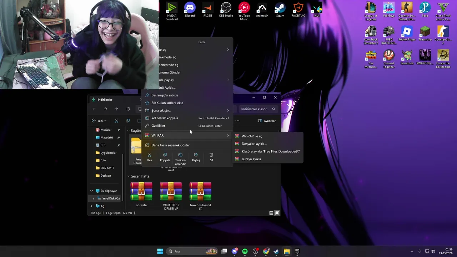The width and height of the screenshot is (457, 257).
Task: Select the Escape the Backrooms desktop icon
Action: tap(443, 59)
